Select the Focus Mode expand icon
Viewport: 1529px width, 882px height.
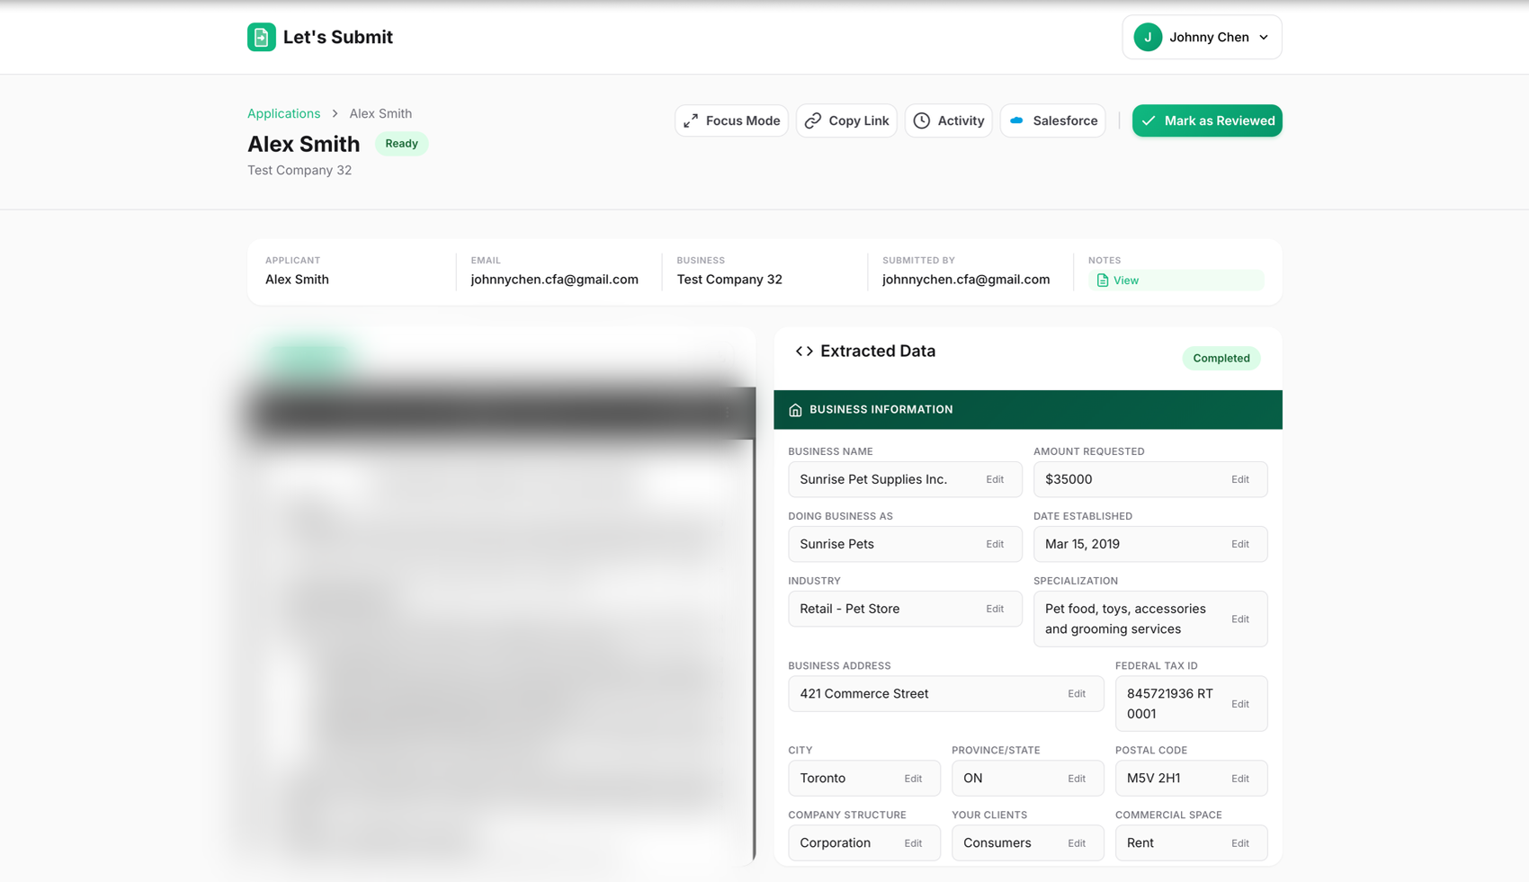pyautogui.click(x=691, y=120)
